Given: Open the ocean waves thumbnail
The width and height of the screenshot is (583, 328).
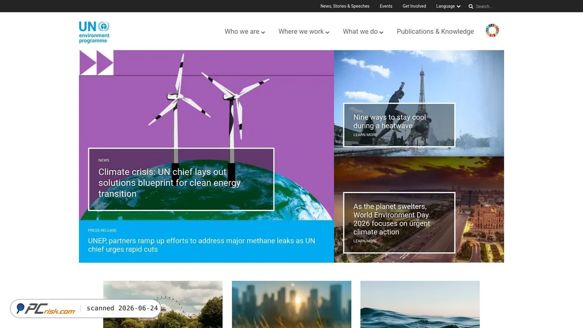Looking at the screenshot, I should click(420, 304).
